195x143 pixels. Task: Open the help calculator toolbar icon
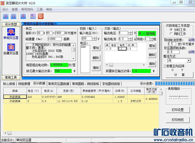click(x=33, y=16)
